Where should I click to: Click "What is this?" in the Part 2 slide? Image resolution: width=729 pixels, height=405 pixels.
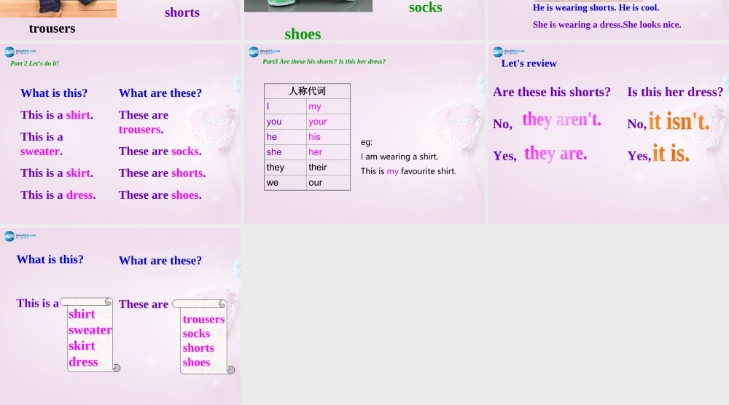coord(54,93)
